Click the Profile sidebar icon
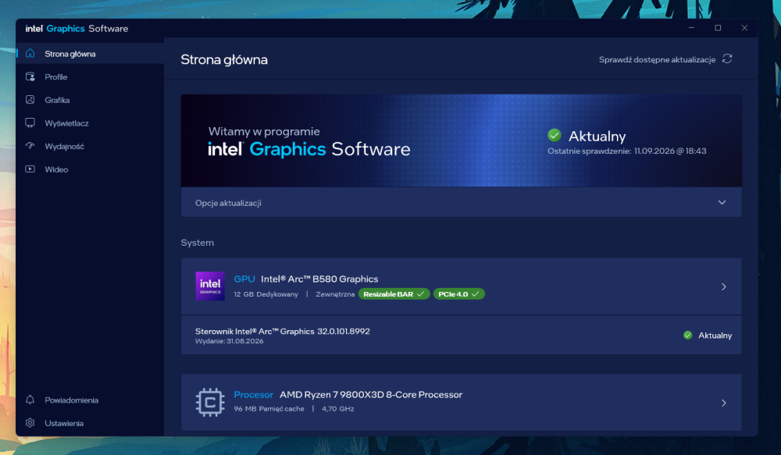Screen dimensions: 781x455 pyautogui.click(x=30, y=76)
